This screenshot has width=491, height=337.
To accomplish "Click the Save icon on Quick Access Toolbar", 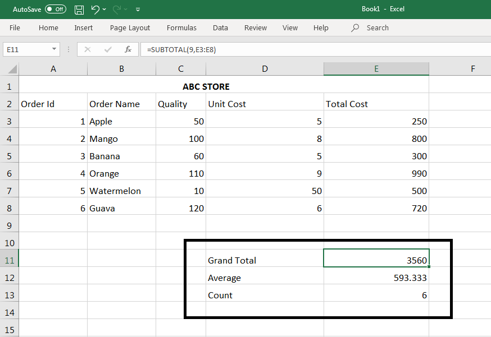I will tap(79, 9).
